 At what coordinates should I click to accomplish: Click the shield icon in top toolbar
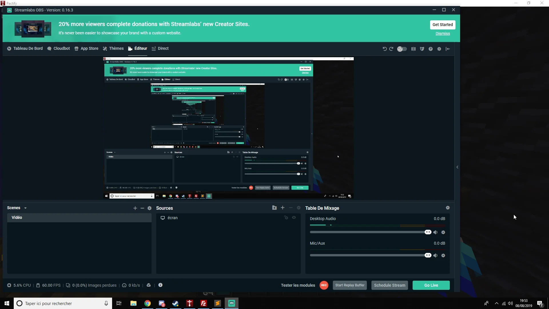[x=422, y=49]
